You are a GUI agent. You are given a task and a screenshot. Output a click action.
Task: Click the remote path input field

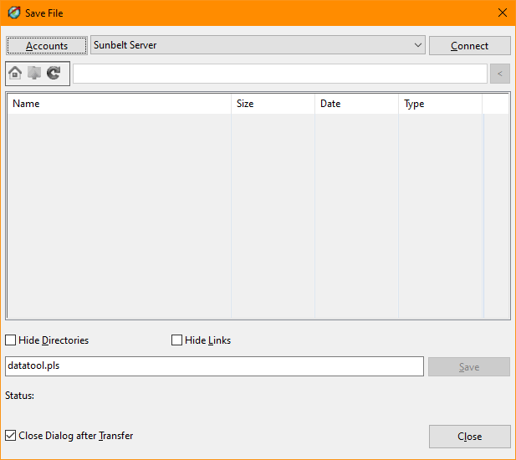(279, 74)
